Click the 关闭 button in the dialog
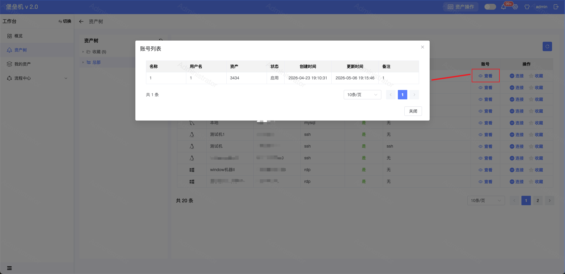The width and height of the screenshot is (565, 274). coord(413,111)
